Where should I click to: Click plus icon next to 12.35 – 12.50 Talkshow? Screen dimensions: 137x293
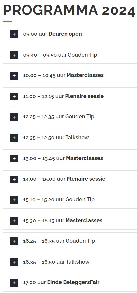point(14,138)
